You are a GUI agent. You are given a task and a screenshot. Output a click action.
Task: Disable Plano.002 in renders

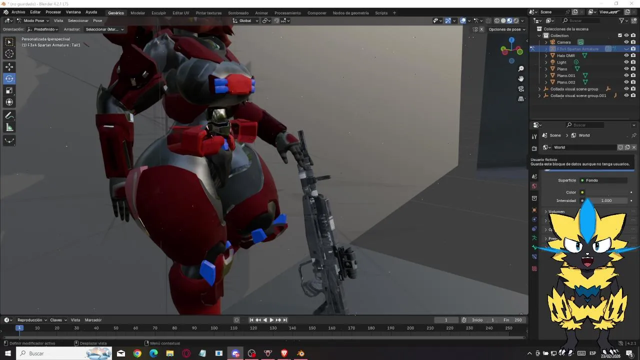[633, 82]
